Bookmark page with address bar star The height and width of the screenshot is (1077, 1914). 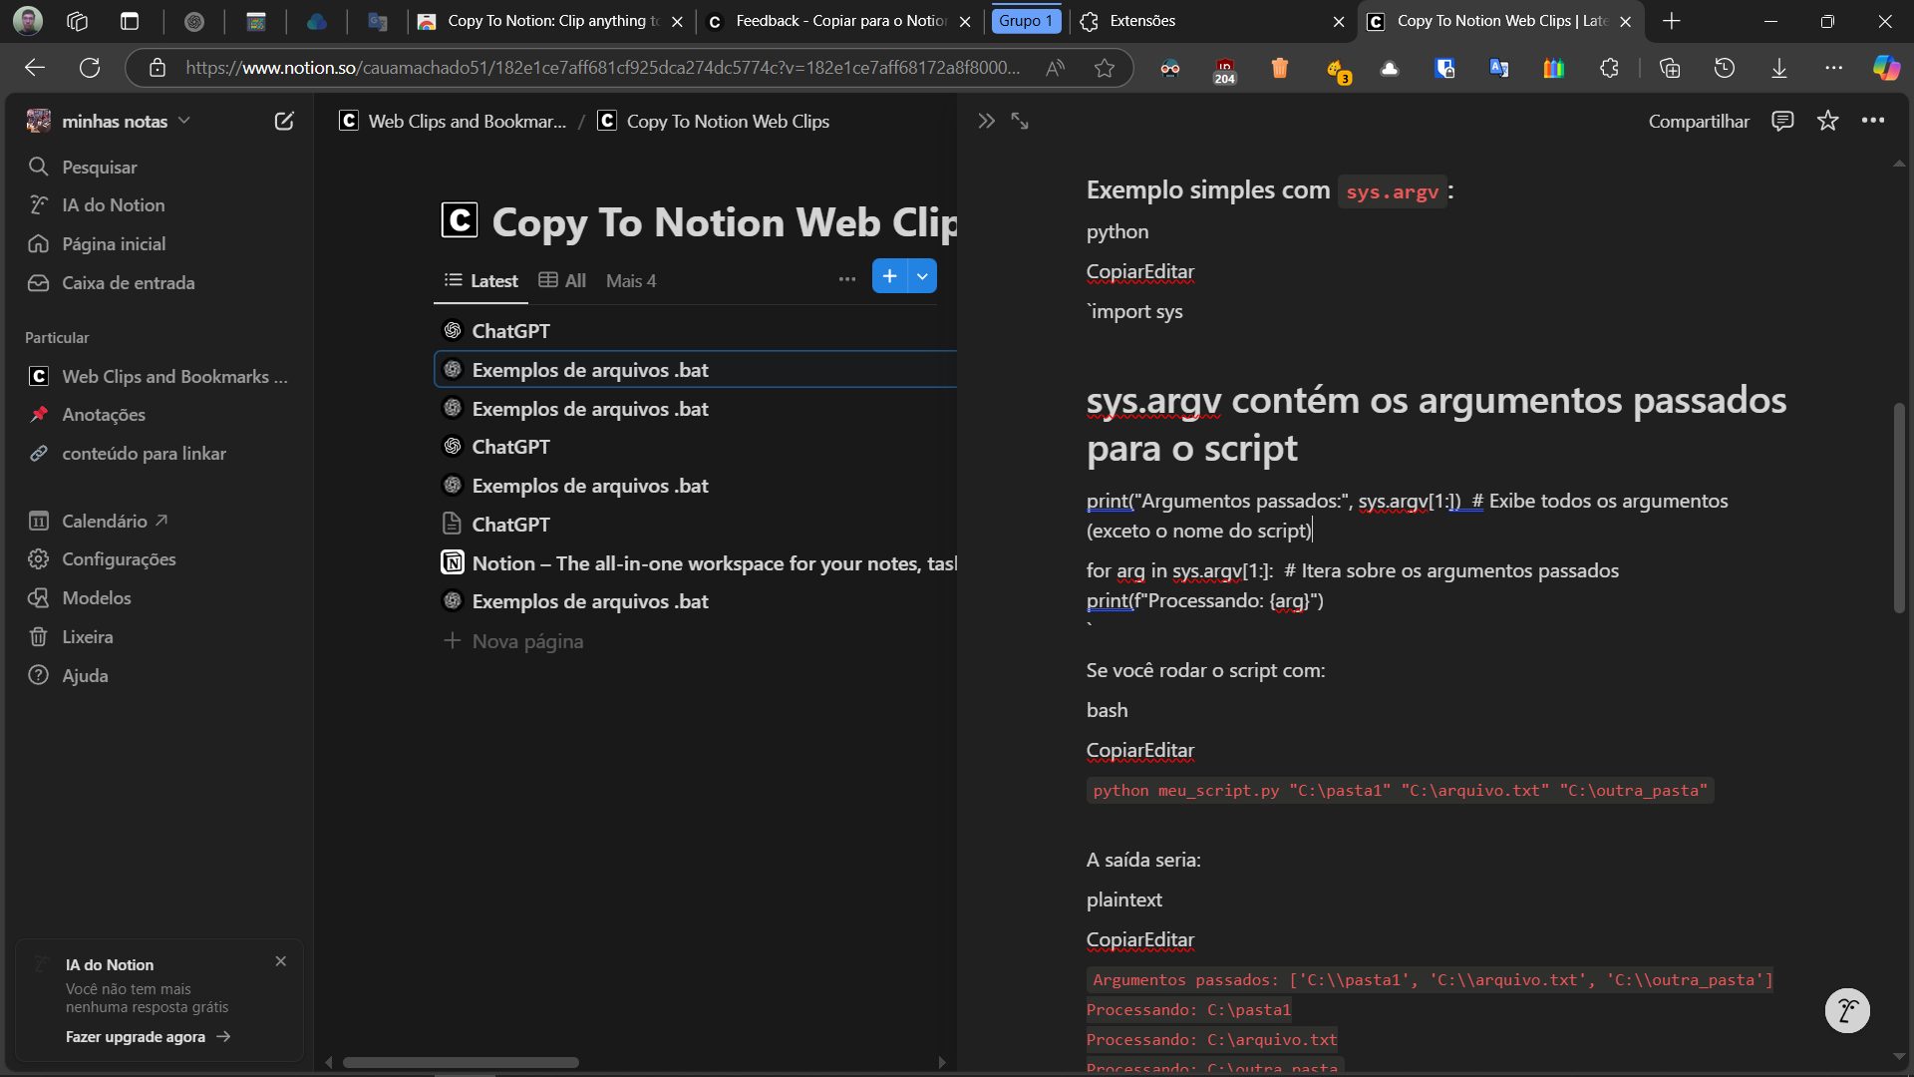pyautogui.click(x=1105, y=68)
